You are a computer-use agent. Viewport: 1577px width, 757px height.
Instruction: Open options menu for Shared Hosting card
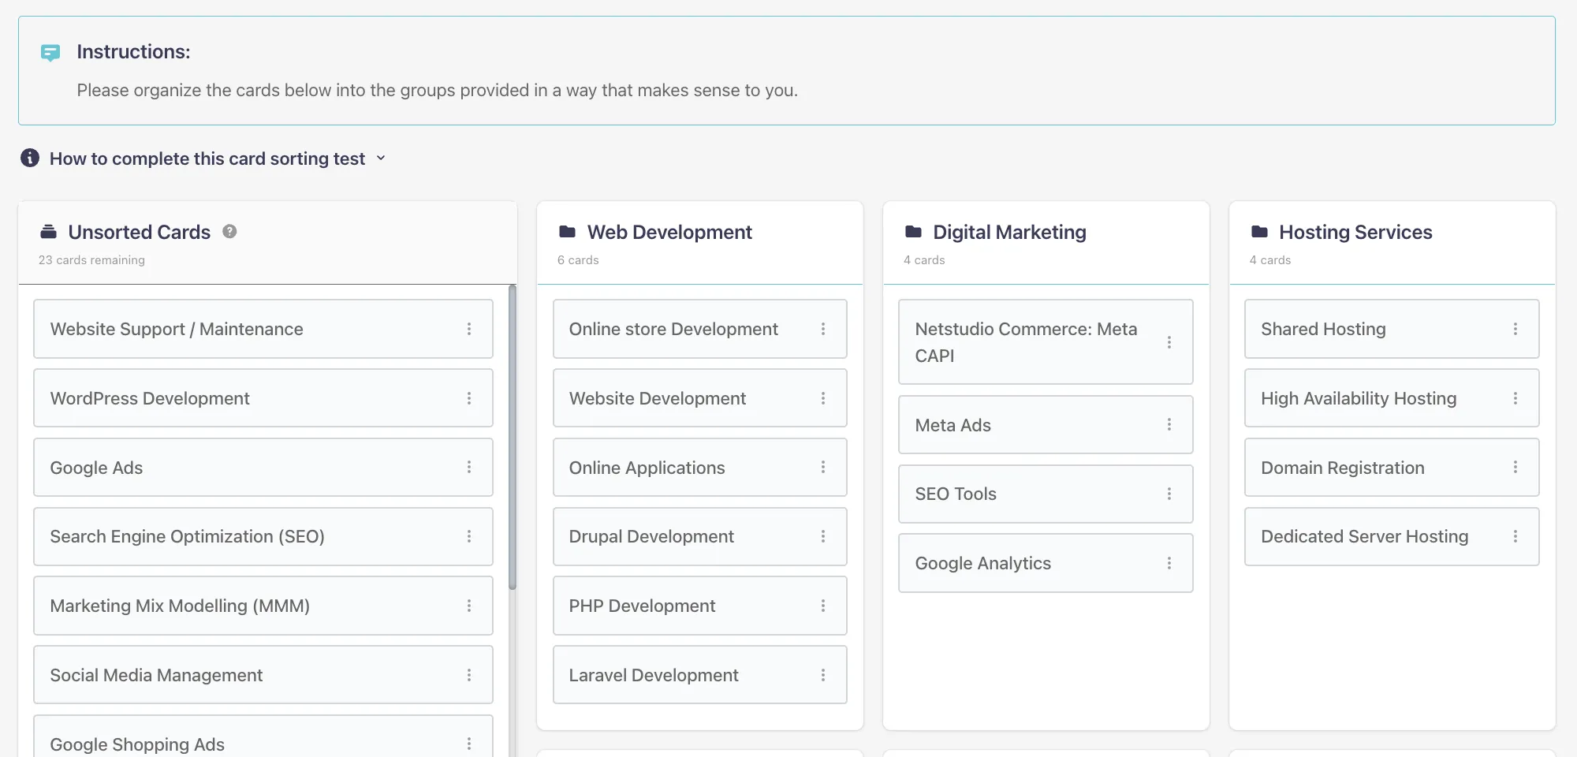[1515, 329]
